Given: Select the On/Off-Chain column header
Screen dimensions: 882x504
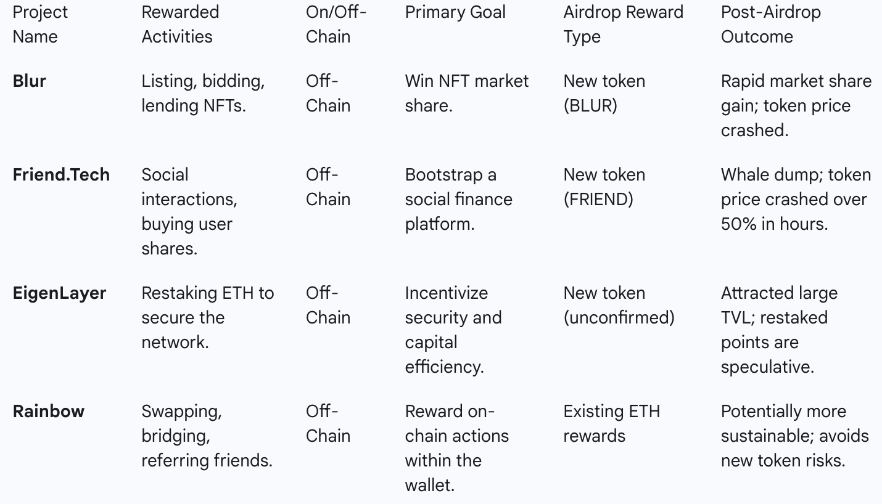Looking at the screenshot, I should tap(336, 25).
